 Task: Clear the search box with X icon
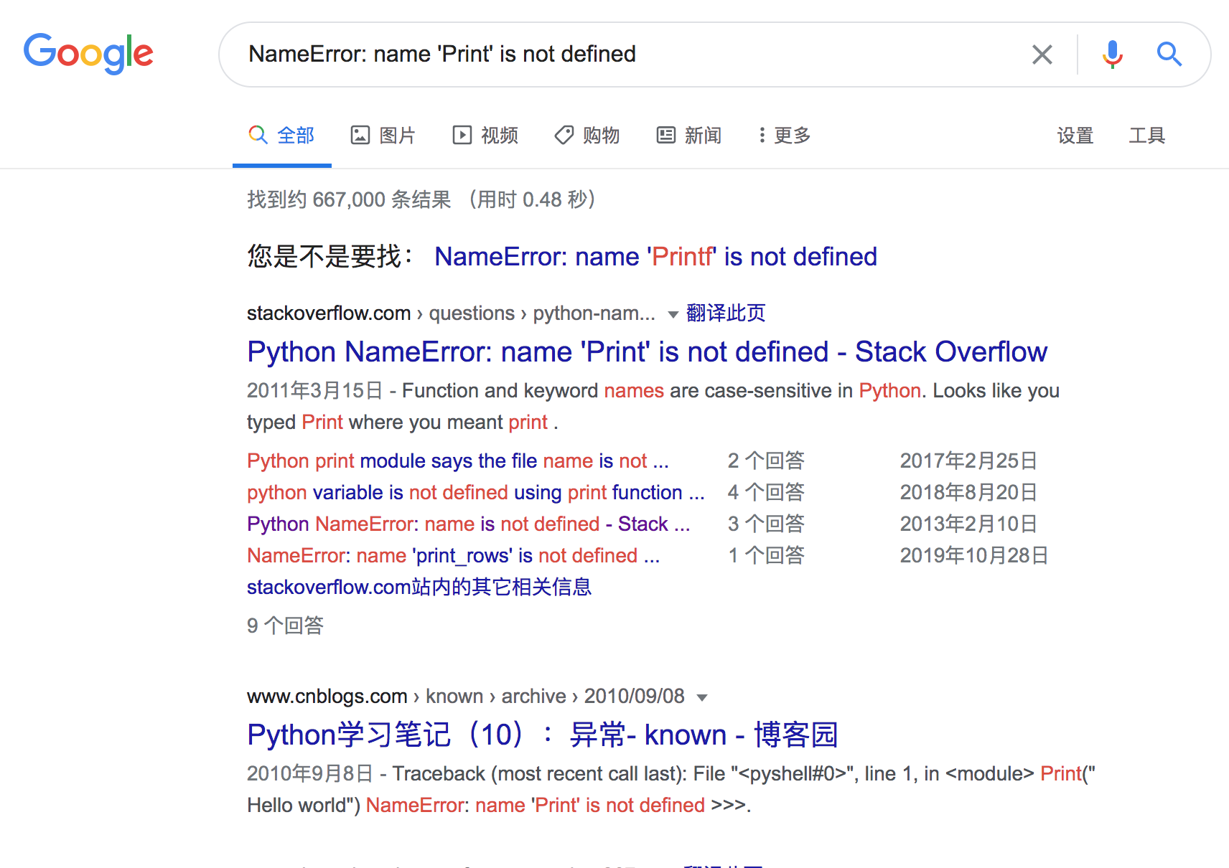click(1042, 55)
